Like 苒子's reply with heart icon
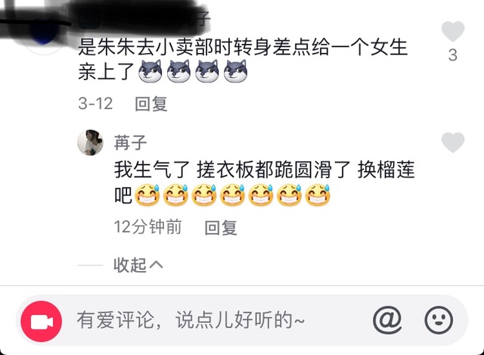This screenshot has height=355, width=484. click(x=453, y=142)
